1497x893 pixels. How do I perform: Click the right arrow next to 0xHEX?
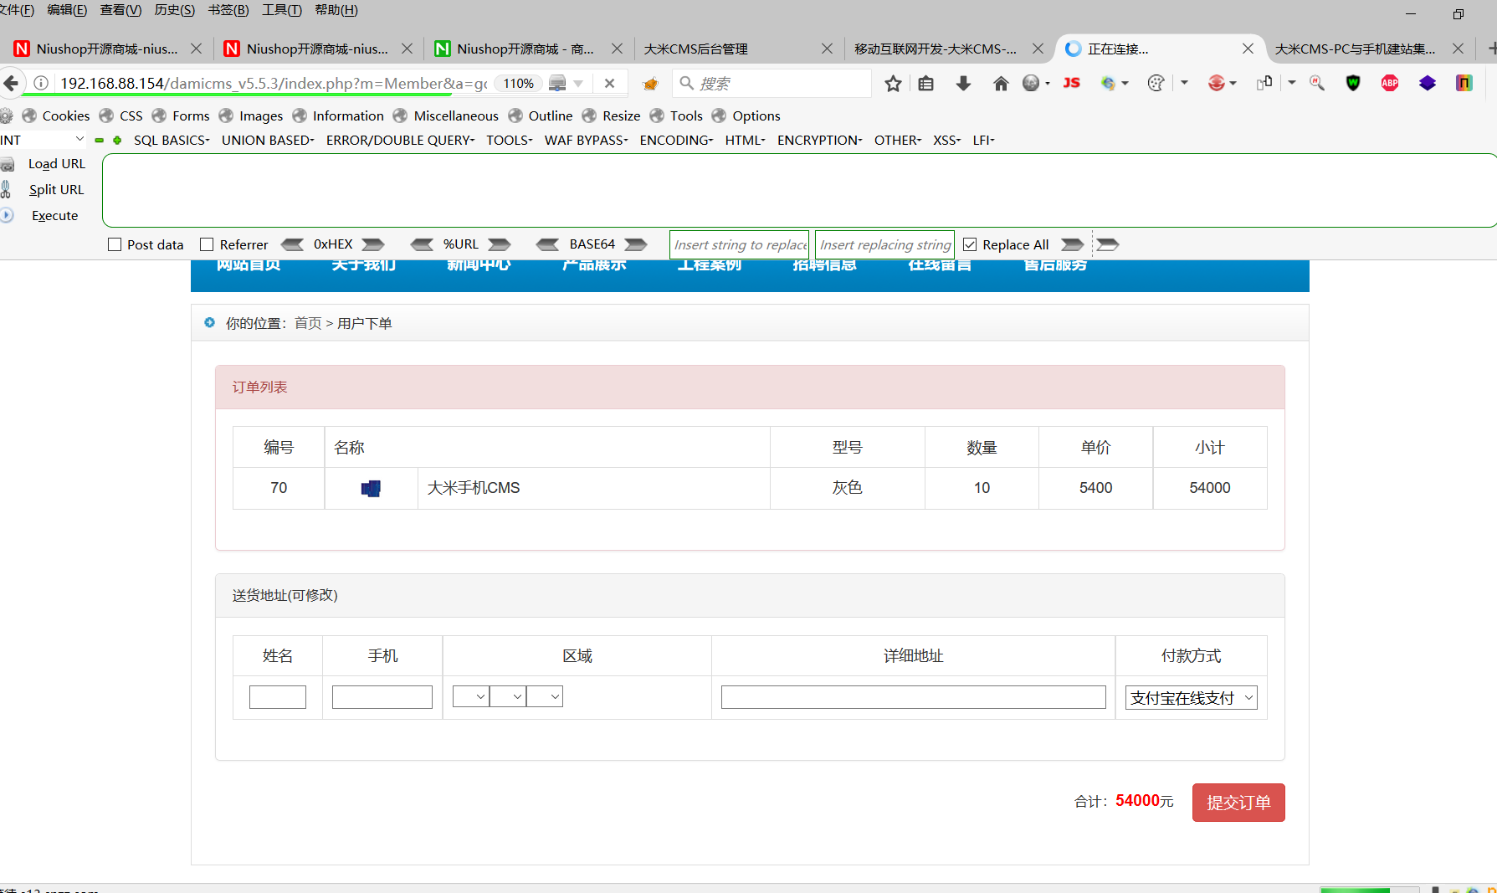click(373, 244)
